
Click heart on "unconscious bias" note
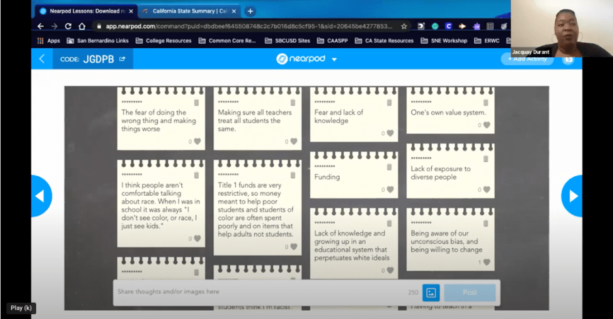486,262
